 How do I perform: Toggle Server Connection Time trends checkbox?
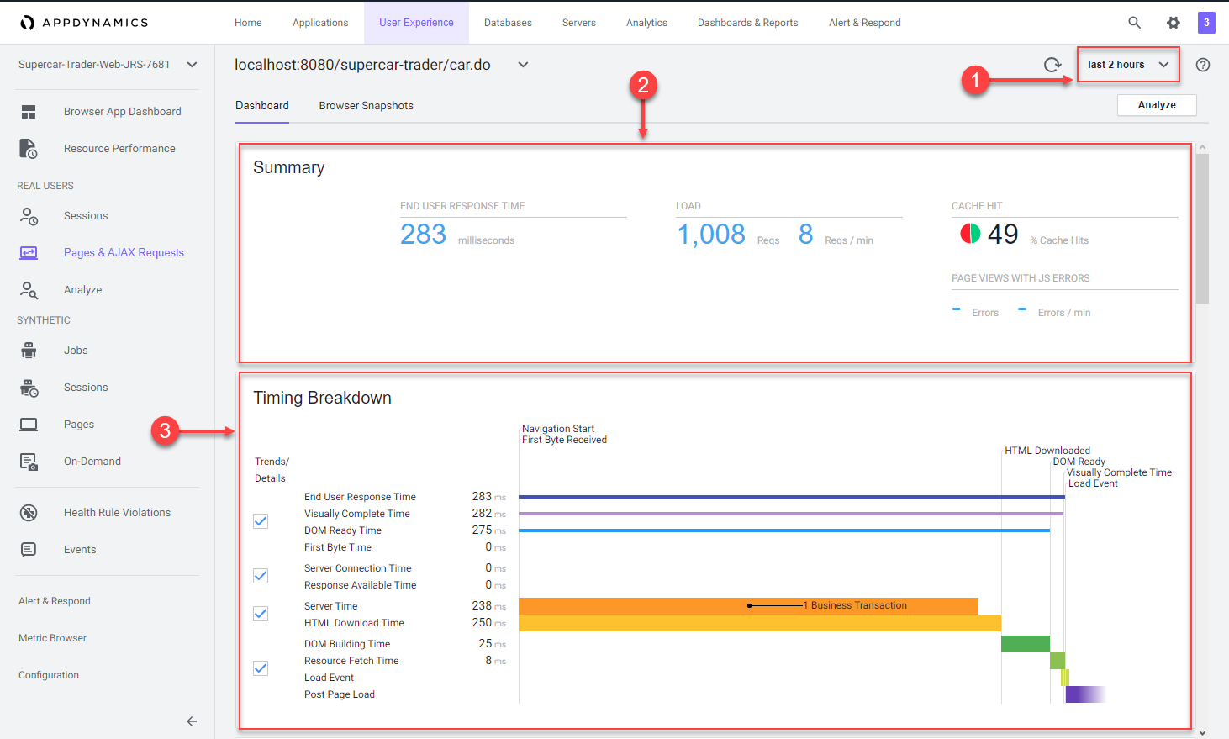261,576
